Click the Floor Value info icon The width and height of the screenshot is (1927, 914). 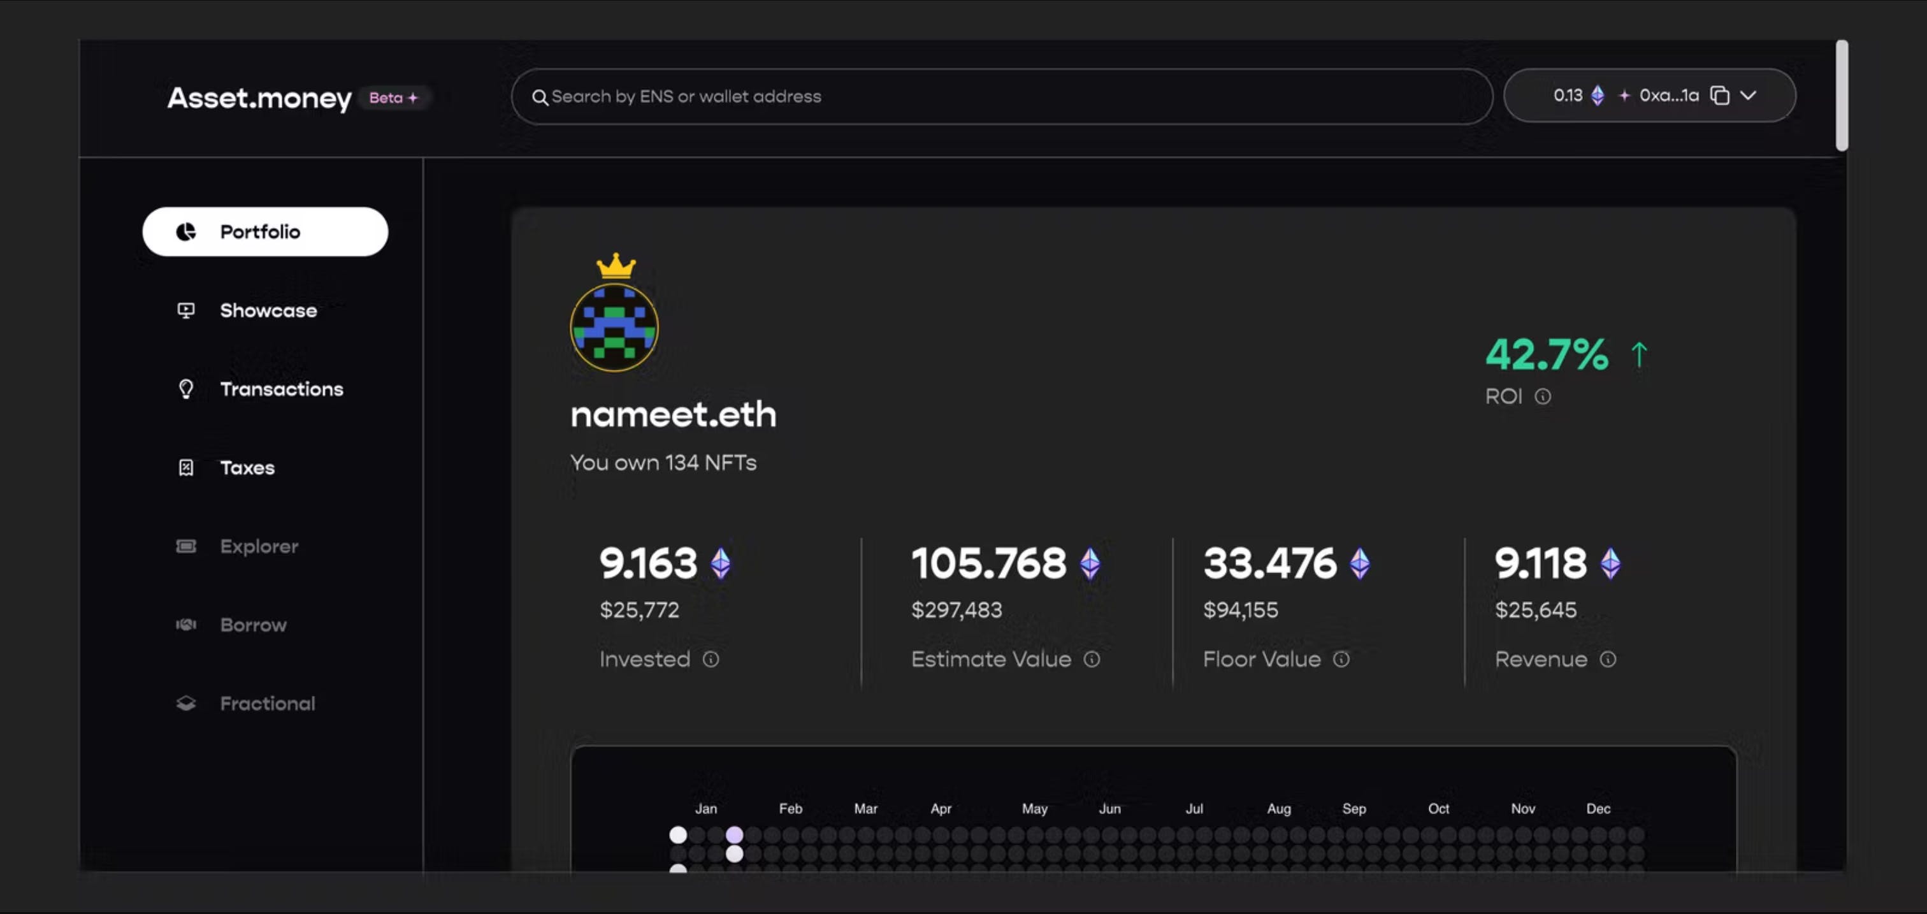coord(1341,659)
